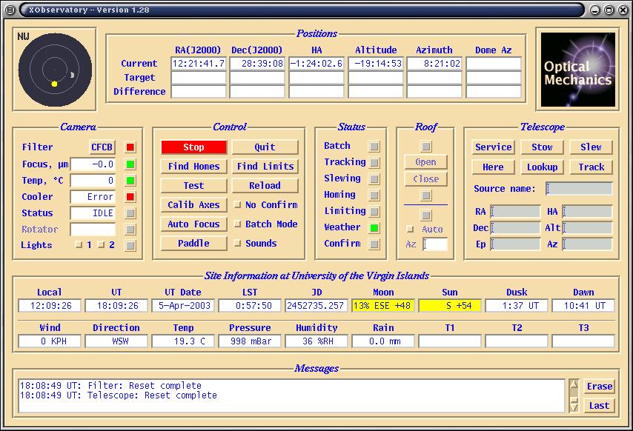Click the Slew telescope button
This screenshot has height=431, width=633.
(x=591, y=147)
